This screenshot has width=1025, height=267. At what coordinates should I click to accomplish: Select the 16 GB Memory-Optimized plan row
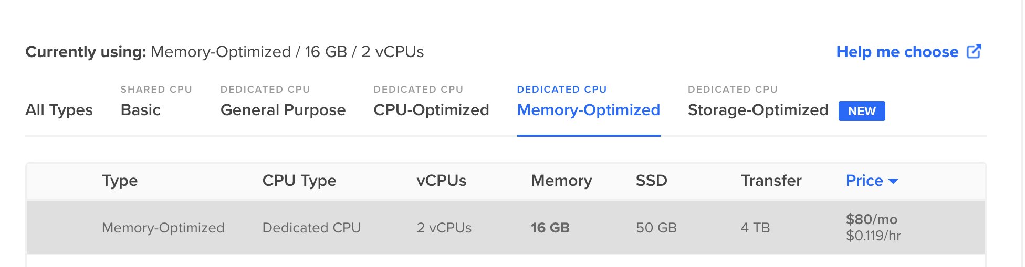[x=506, y=228]
